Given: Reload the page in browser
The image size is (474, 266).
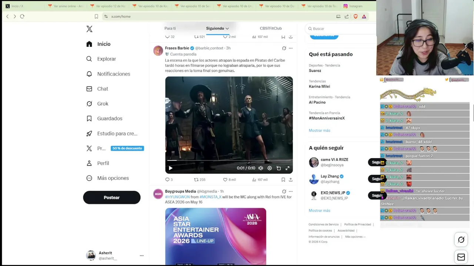Looking at the screenshot, I should click(x=22, y=16).
